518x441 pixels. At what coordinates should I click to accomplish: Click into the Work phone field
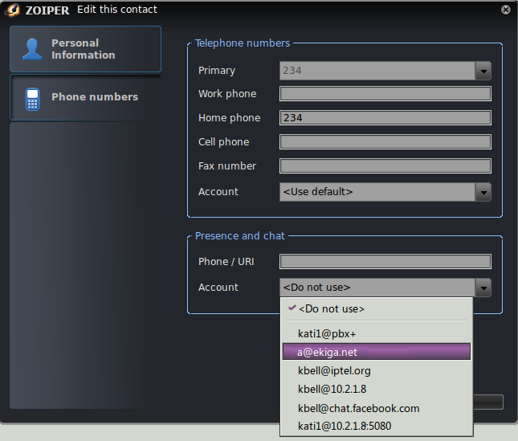coord(385,94)
